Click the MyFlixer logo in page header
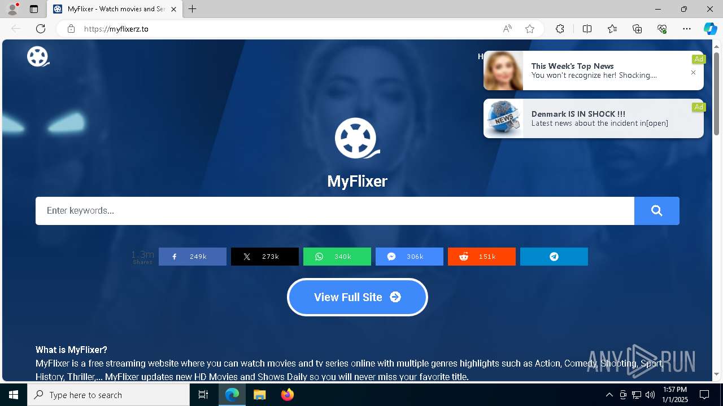 pos(38,56)
